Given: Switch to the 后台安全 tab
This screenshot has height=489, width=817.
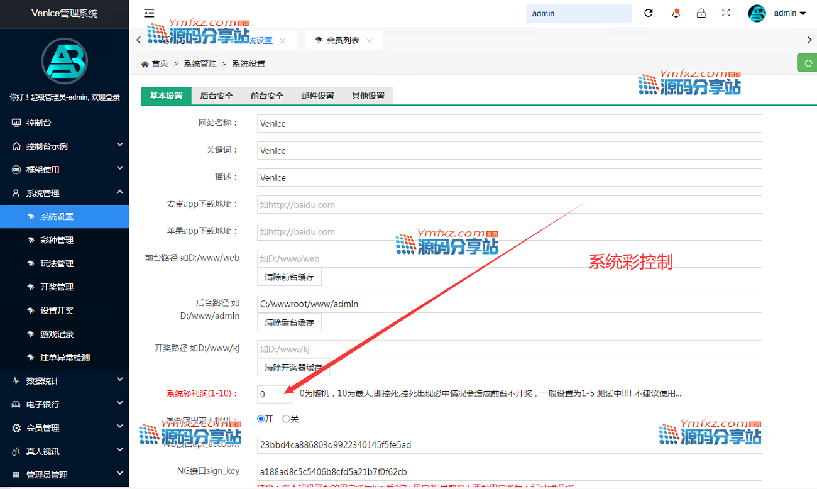Looking at the screenshot, I should pyautogui.click(x=216, y=96).
